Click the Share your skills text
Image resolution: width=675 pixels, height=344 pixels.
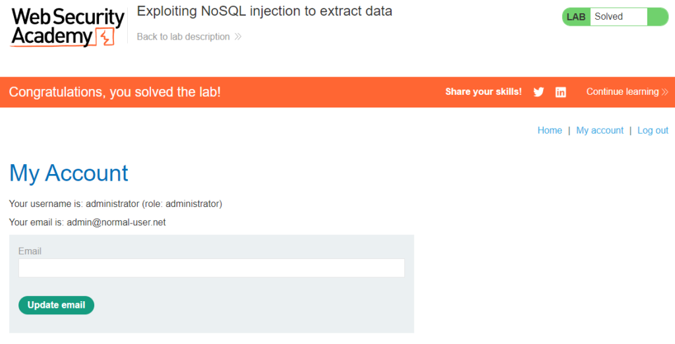(x=483, y=92)
